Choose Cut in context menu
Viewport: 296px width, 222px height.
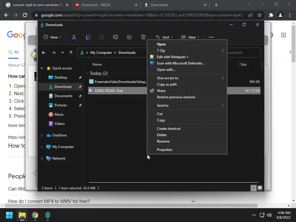187,114
